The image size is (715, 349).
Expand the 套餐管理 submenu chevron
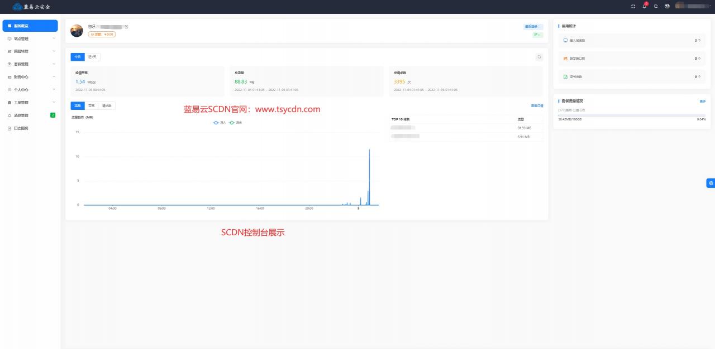coord(54,64)
